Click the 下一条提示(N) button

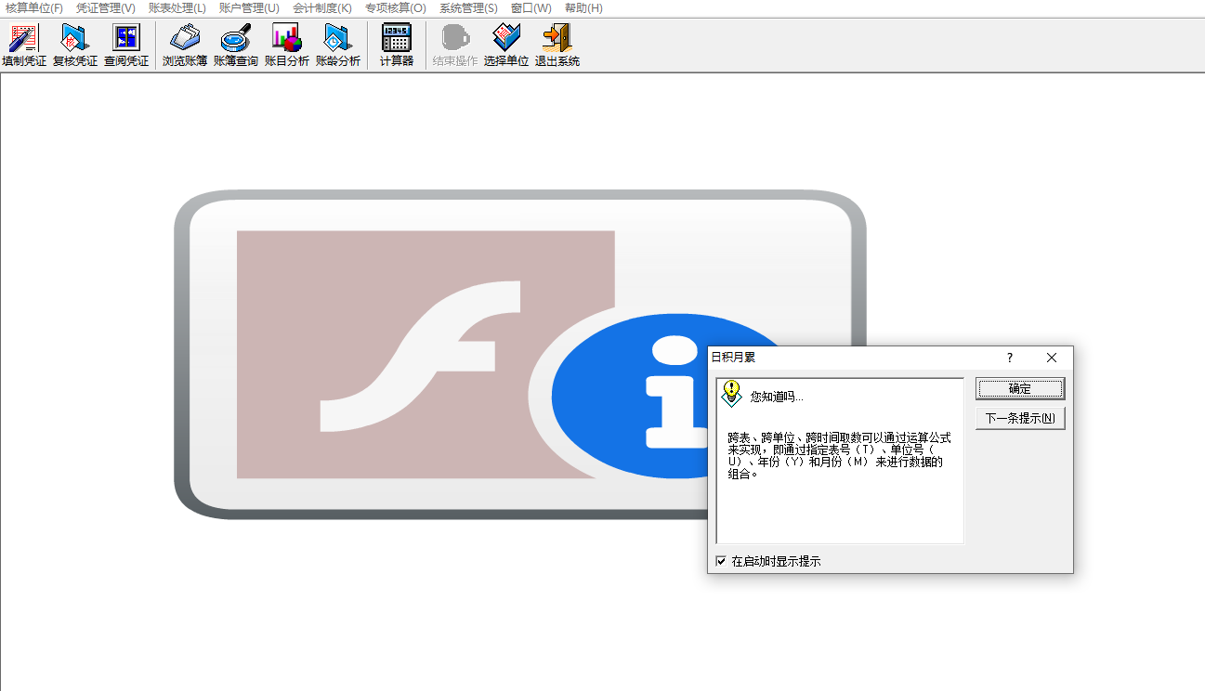click(x=1020, y=419)
